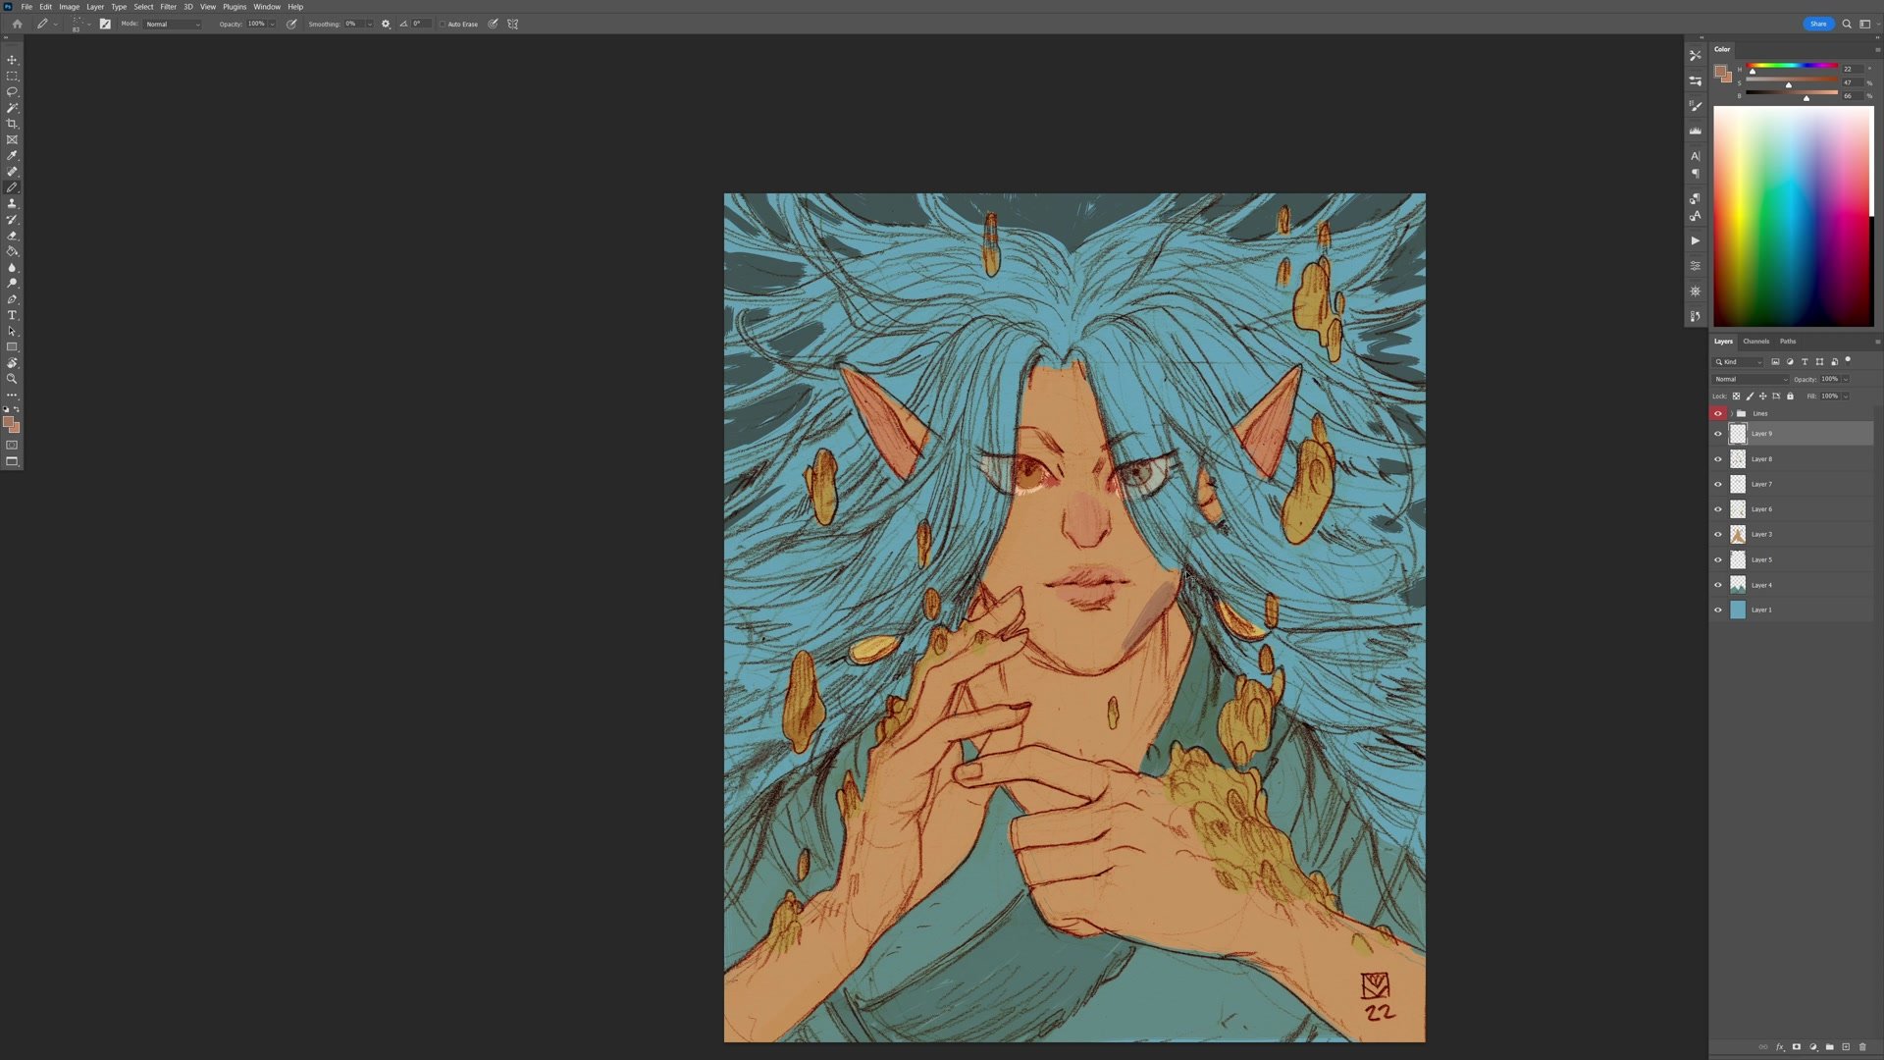Screen dimensions: 1884x1060
Task: Select Layer 4 thumbnail
Action: 1738,585
